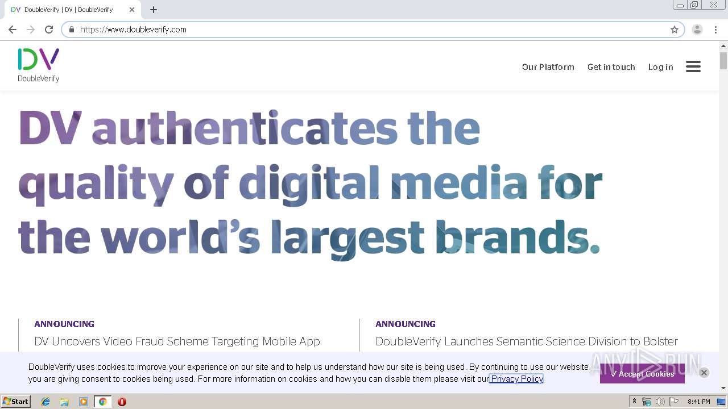Viewport: 728px width, 409px height.
Task: Click the first ANNOUNCING label above DV Uncovers
Action: pos(64,324)
